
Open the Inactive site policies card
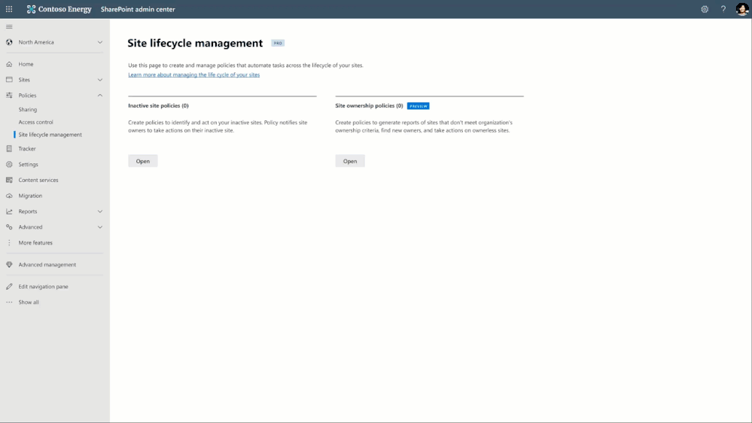pos(143,161)
